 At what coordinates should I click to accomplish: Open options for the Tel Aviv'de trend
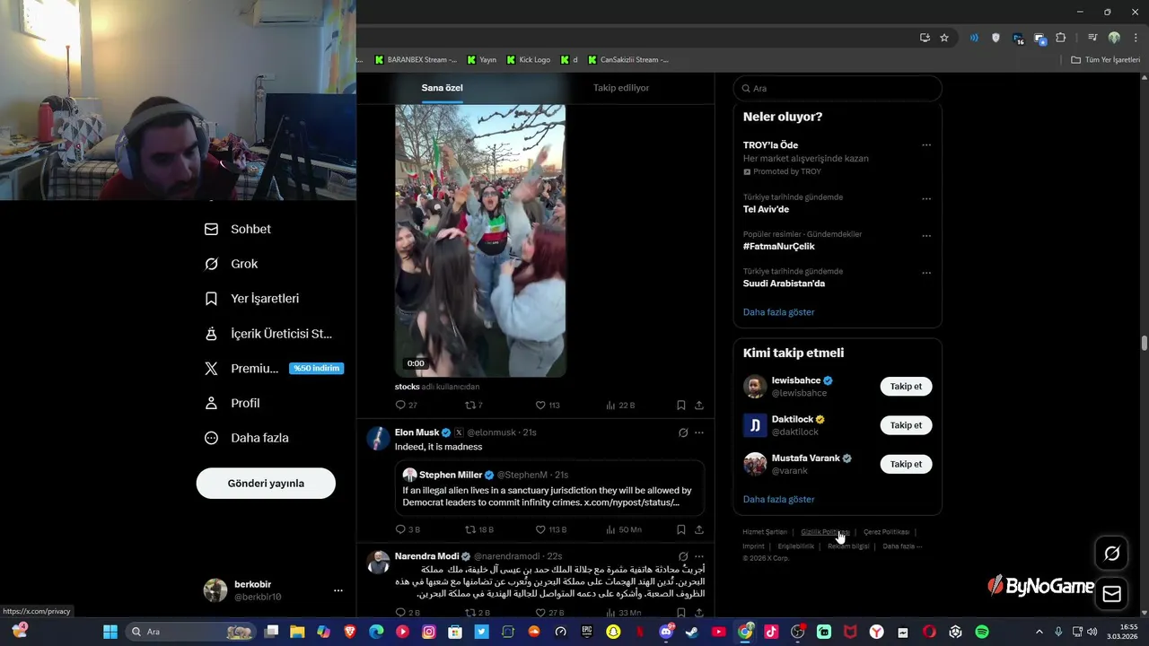(x=926, y=198)
